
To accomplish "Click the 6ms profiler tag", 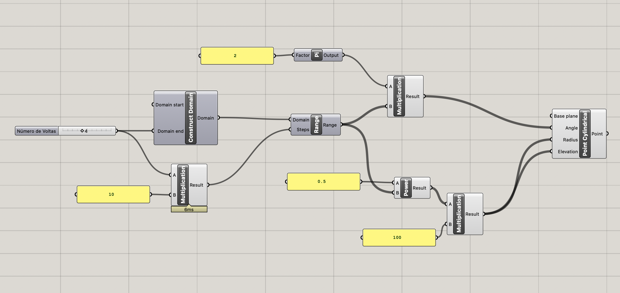I will [x=189, y=210].
